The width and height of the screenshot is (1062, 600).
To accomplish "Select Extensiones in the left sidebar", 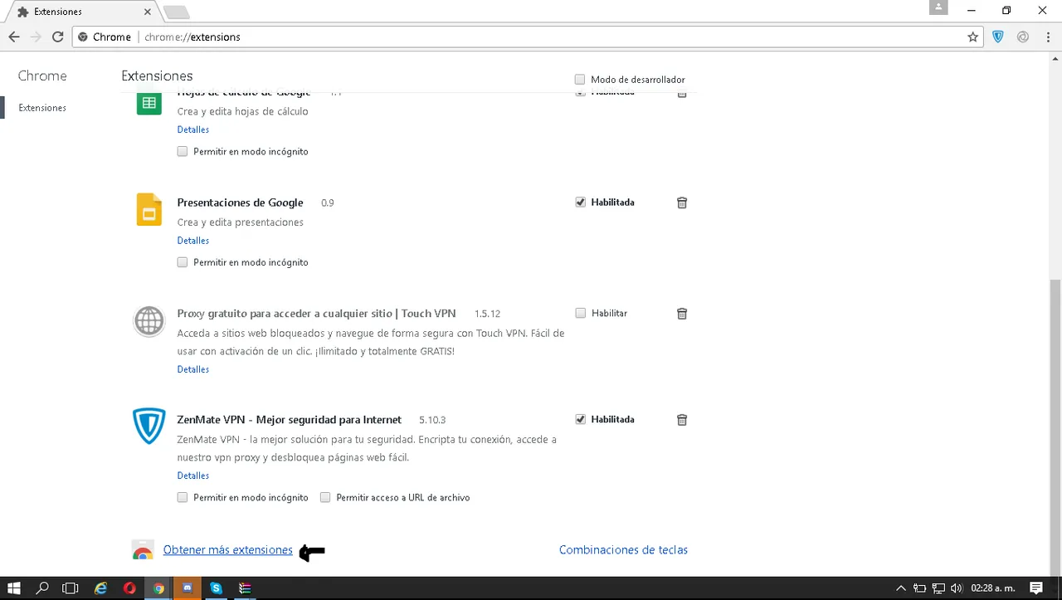I will click(x=42, y=108).
